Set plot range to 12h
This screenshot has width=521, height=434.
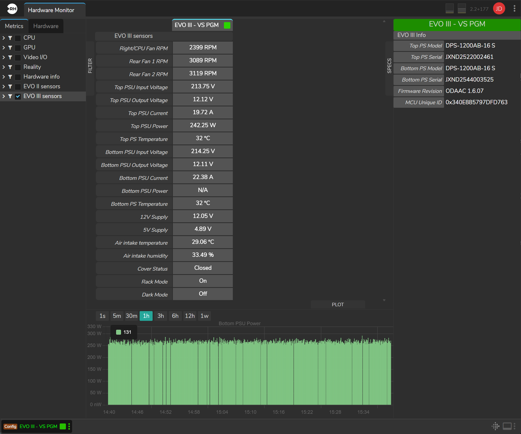click(x=190, y=316)
